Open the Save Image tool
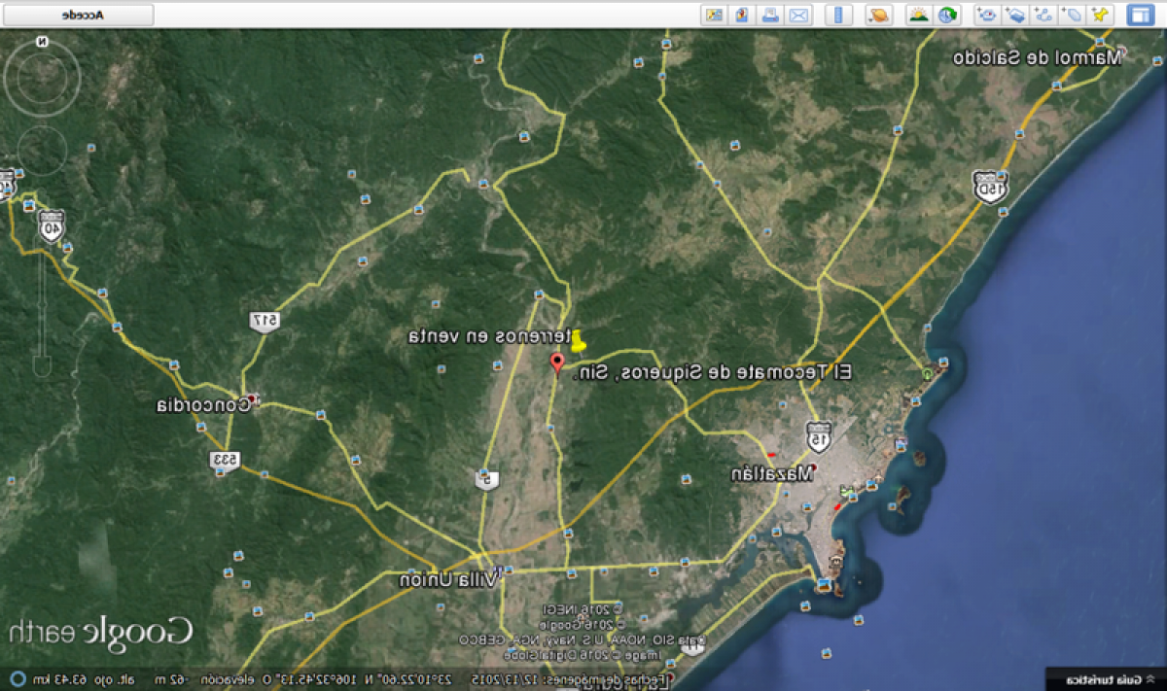Viewport: 1167px width, 691px height. (x=741, y=15)
